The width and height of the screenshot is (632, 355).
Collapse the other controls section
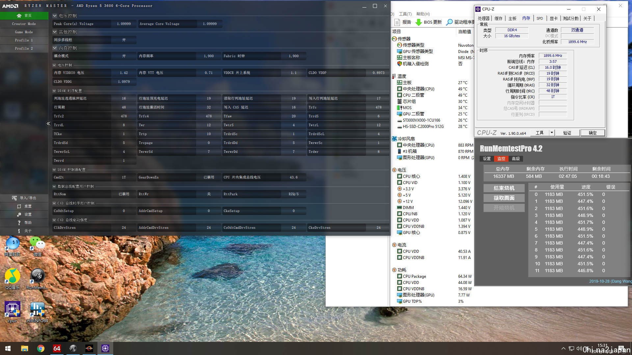tap(55, 32)
